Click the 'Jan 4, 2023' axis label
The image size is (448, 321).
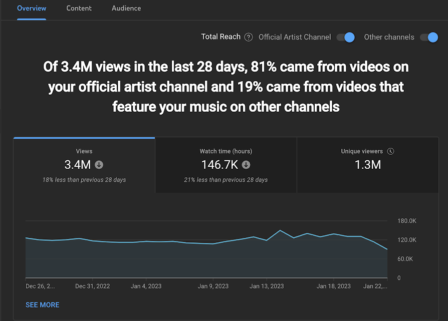coord(146,286)
